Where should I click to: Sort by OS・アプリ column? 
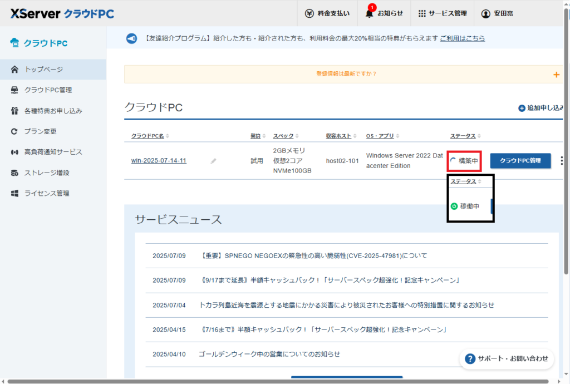[382, 136]
